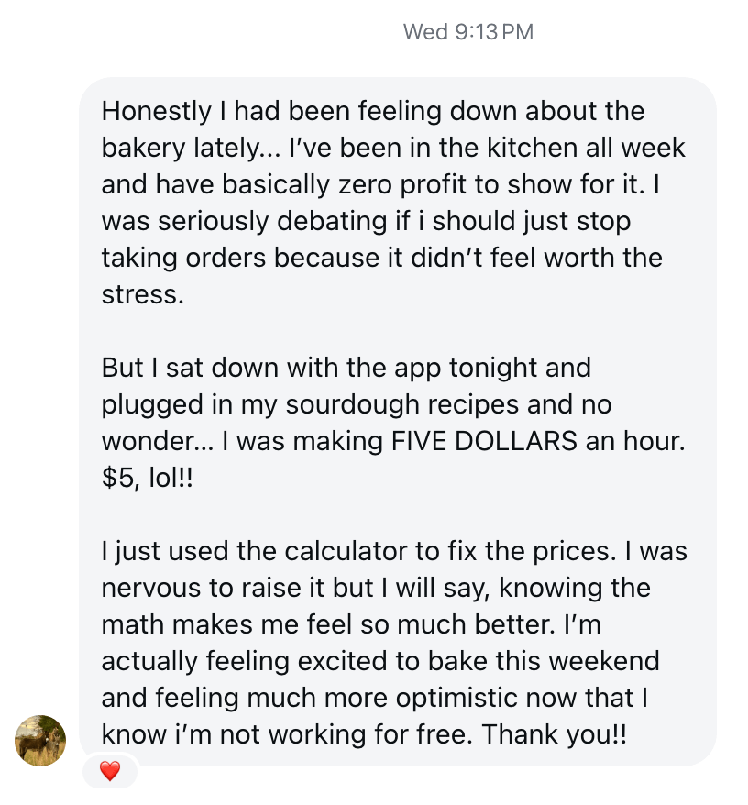Click the word "math" in third paragraph

(x=128, y=625)
